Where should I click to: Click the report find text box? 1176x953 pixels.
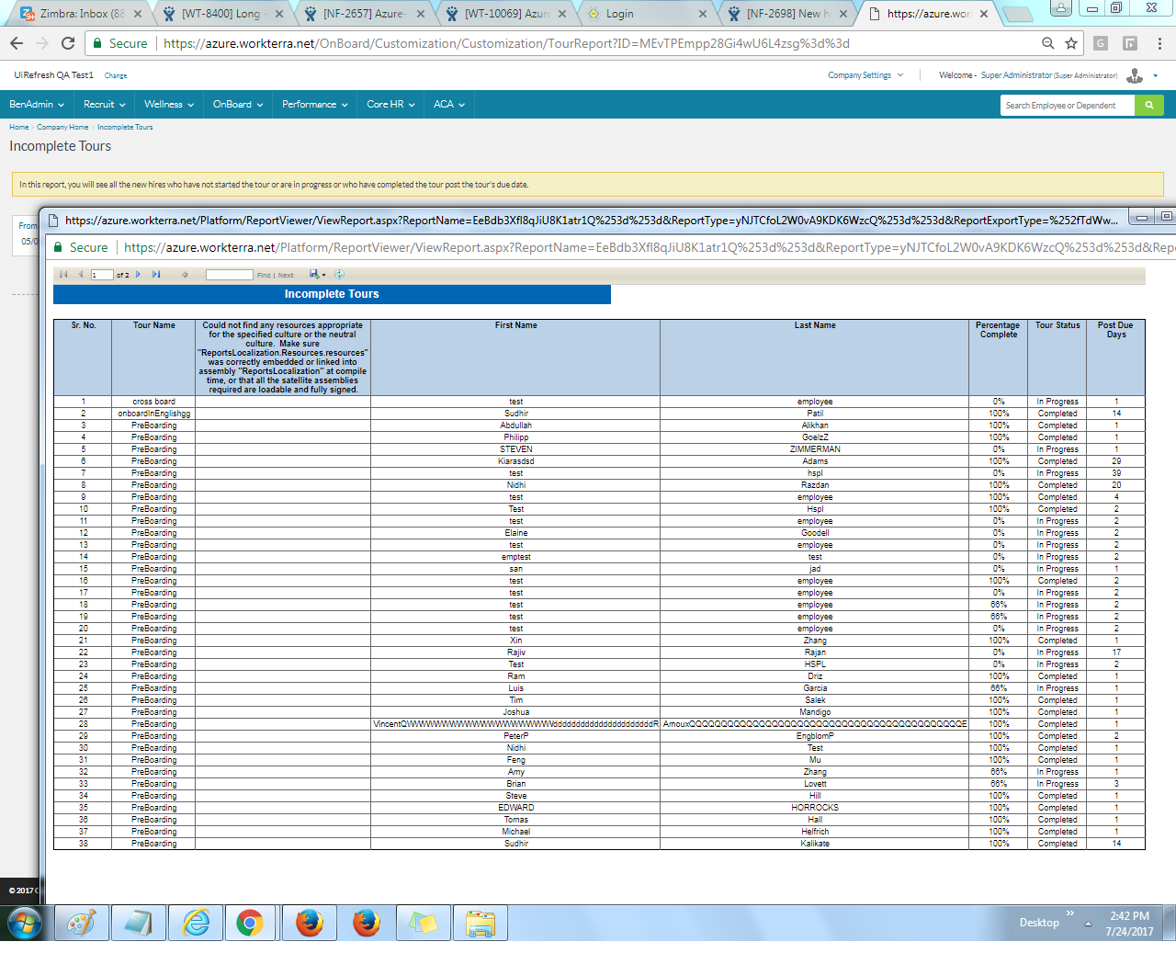click(229, 274)
